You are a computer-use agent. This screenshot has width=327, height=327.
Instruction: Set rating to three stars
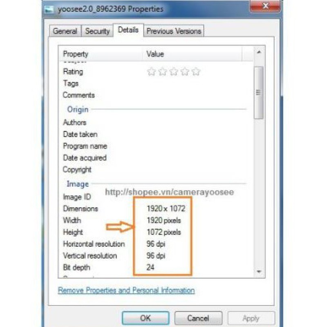tap(174, 72)
